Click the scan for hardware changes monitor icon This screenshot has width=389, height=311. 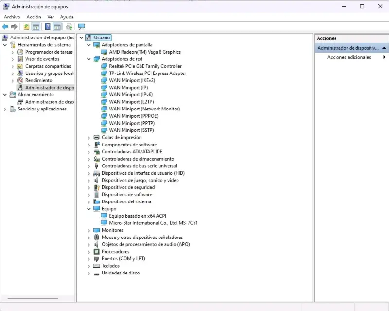(81, 27)
